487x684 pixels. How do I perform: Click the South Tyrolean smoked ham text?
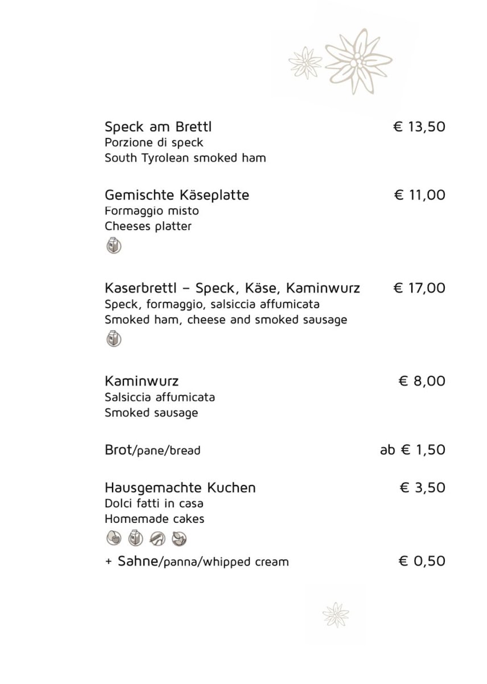185,158
